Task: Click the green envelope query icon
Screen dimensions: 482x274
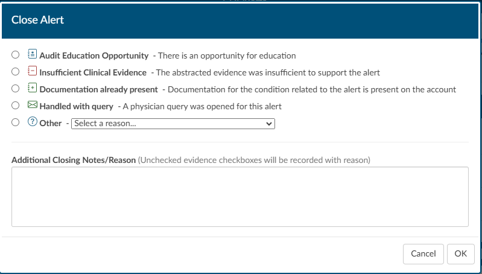Action: (x=33, y=104)
